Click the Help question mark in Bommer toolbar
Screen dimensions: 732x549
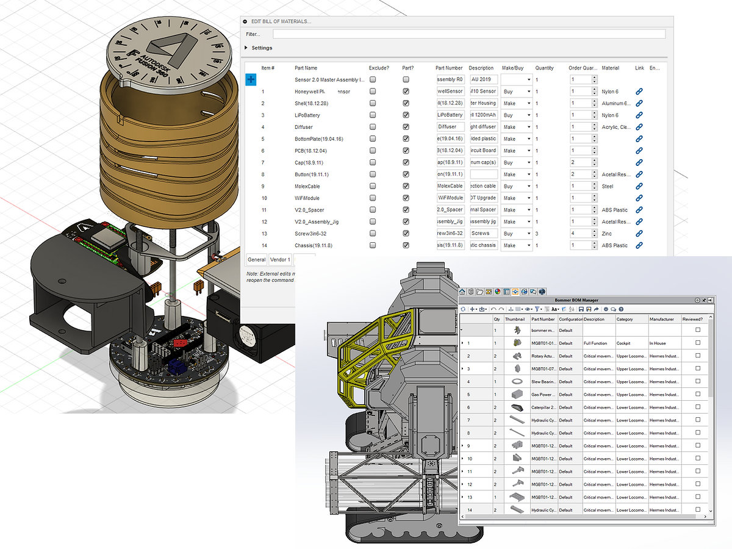click(621, 309)
